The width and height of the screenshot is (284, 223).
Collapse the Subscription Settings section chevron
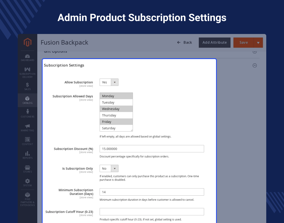(255, 65)
